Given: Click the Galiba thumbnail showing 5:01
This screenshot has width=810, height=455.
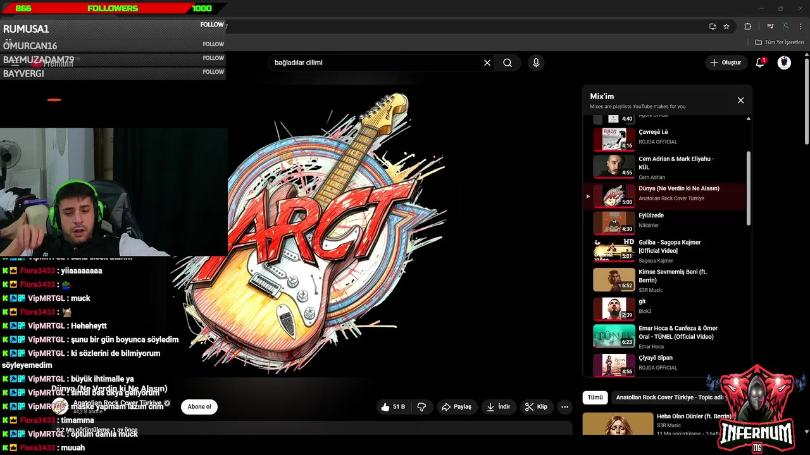Looking at the screenshot, I should click(614, 250).
